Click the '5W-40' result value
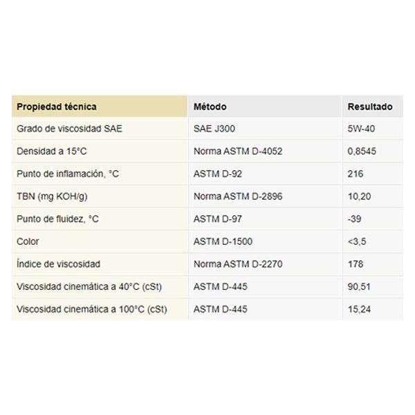This screenshot has height=415, width=415. [361, 129]
